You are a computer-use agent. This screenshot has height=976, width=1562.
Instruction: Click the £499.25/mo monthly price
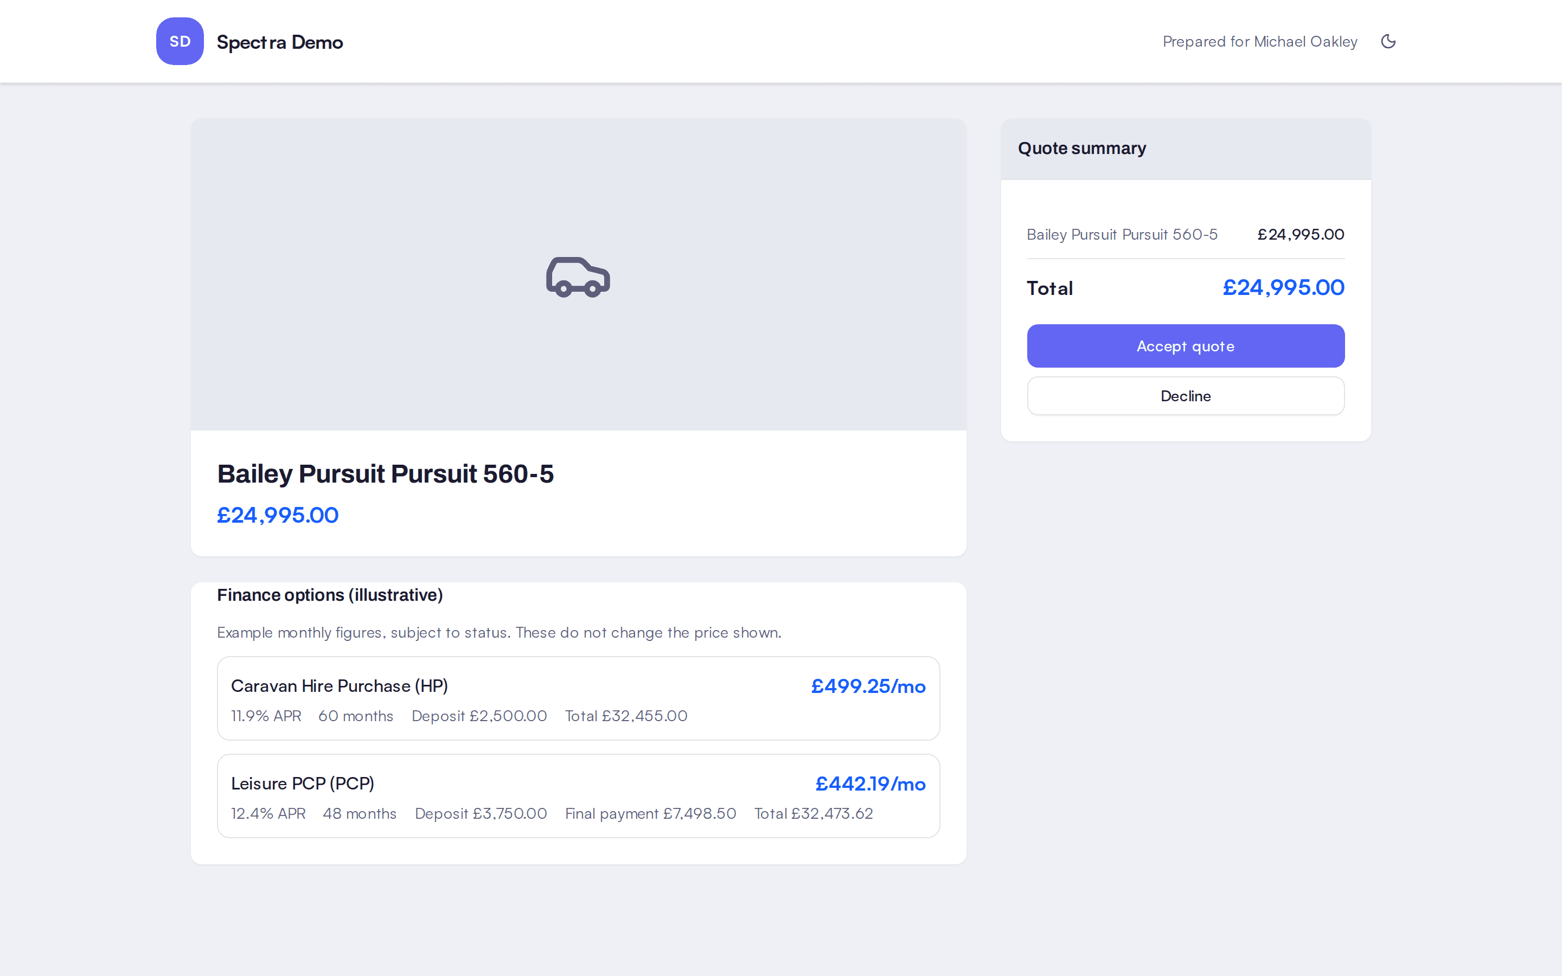pos(867,686)
